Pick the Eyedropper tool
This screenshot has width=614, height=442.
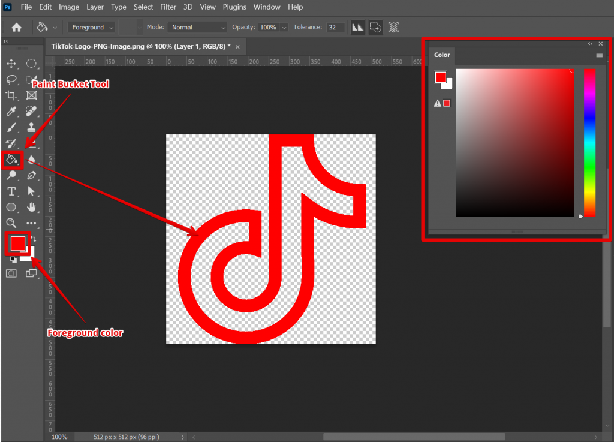click(x=11, y=110)
